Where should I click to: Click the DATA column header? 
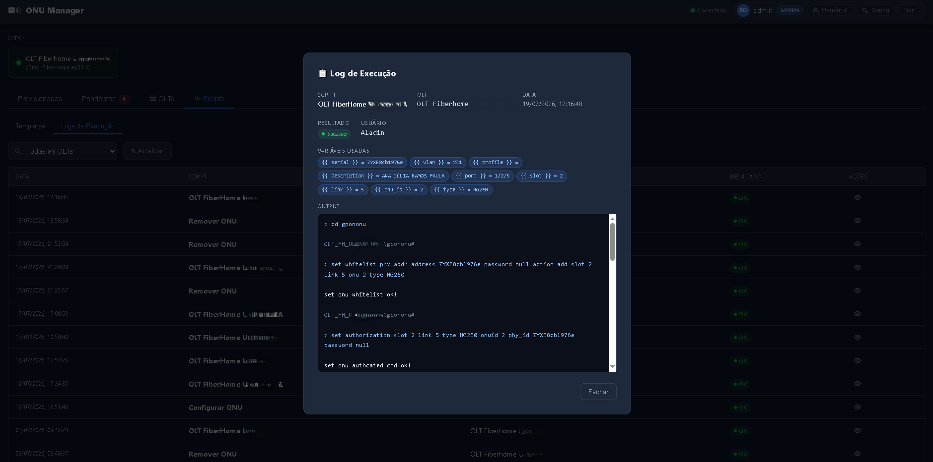click(x=22, y=176)
